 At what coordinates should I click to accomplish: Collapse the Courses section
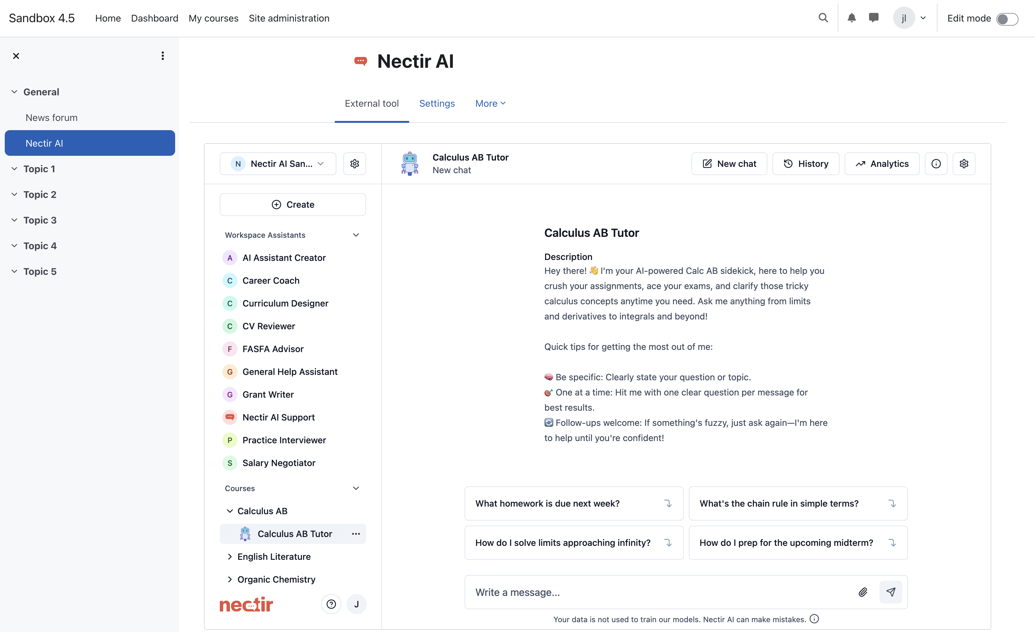(356, 488)
